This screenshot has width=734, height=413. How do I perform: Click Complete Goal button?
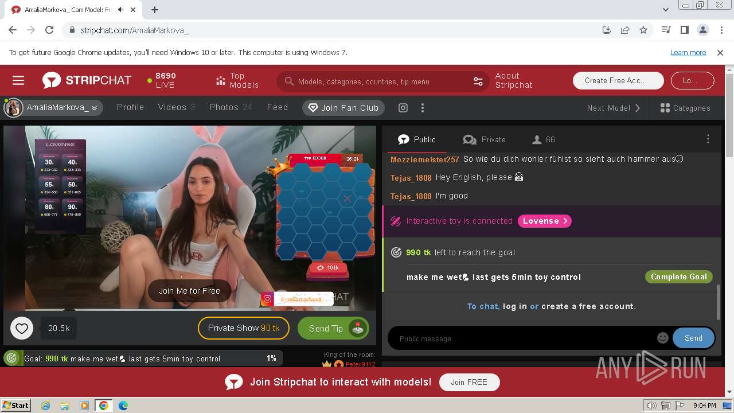678,276
